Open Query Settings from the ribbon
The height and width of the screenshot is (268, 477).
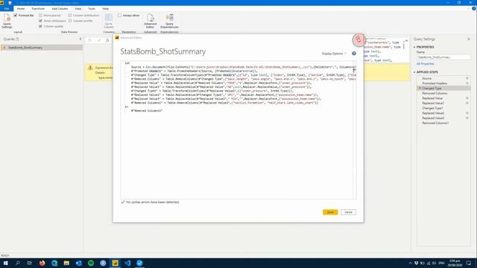tap(7, 21)
